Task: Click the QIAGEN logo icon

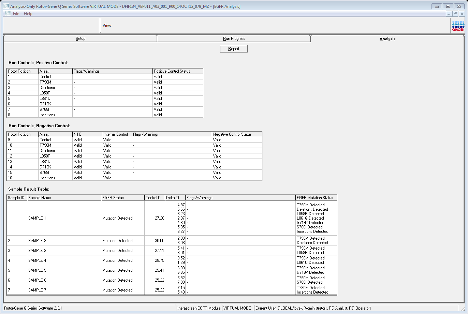Action: (458, 26)
